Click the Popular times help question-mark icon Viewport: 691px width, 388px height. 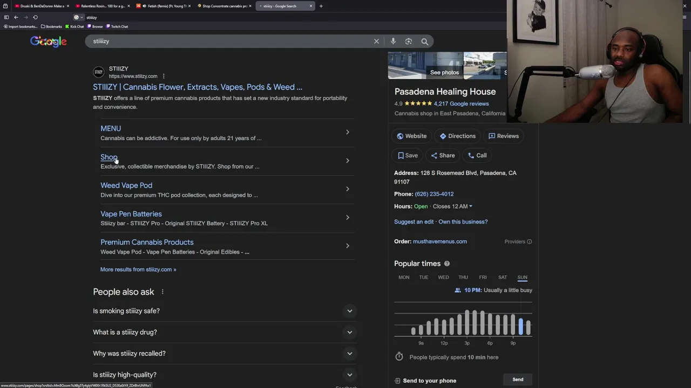click(x=446, y=264)
